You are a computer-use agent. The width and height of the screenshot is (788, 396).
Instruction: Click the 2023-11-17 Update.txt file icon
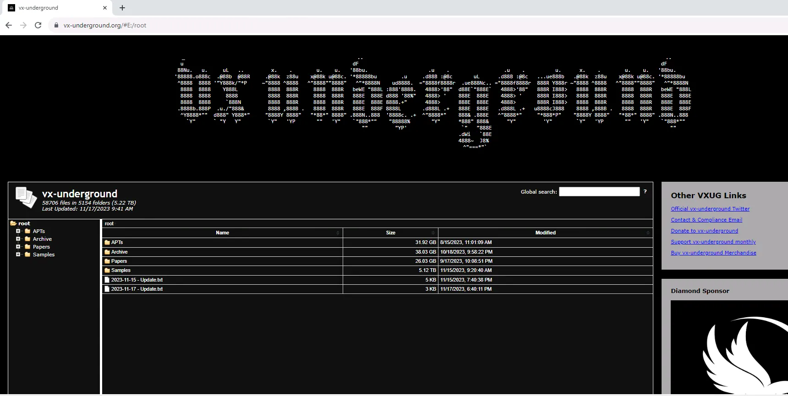(107, 289)
